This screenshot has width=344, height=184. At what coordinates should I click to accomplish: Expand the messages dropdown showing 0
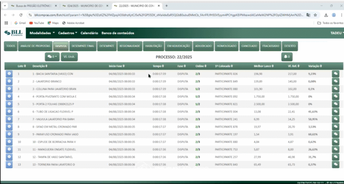pos(52,57)
